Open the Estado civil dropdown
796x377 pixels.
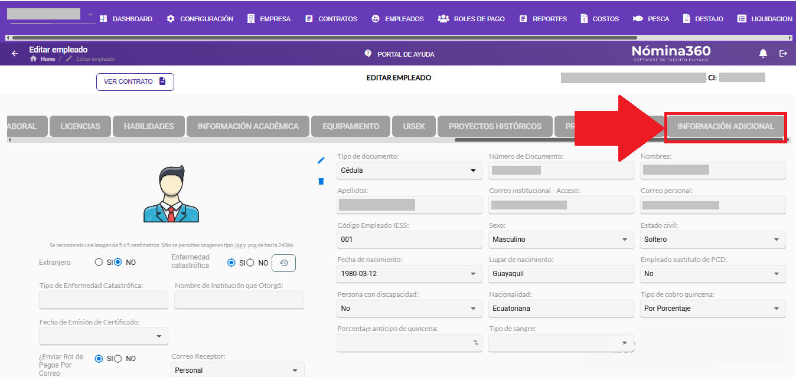(713, 240)
